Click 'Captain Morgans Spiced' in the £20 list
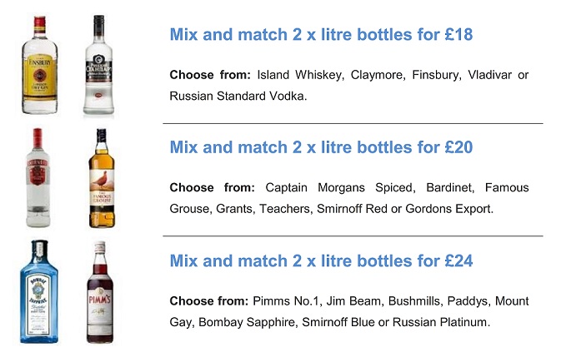The image size is (566, 357). pos(340,188)
